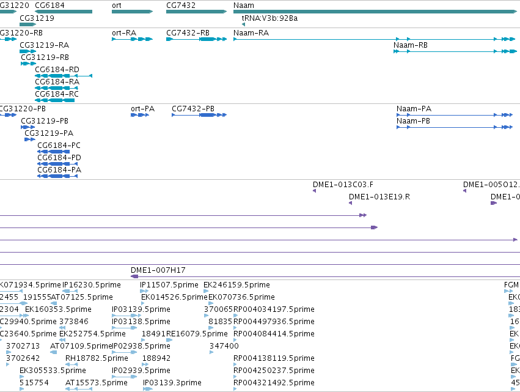The image size is (520, 392).
Task: Click the RP004084414.5prime EST marker
Action: (x=235, y=340)
